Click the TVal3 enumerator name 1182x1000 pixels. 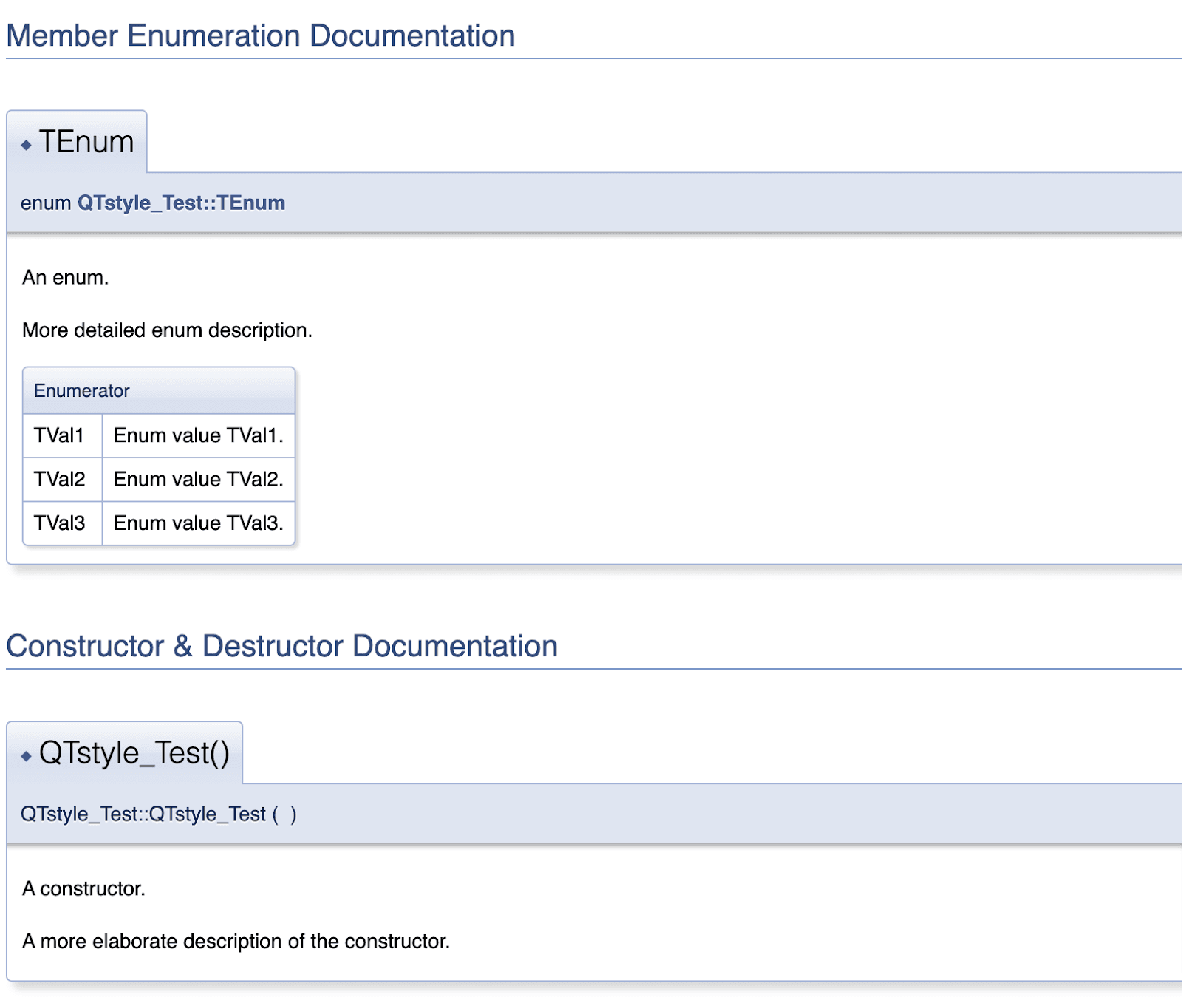(x=59, y=523)
